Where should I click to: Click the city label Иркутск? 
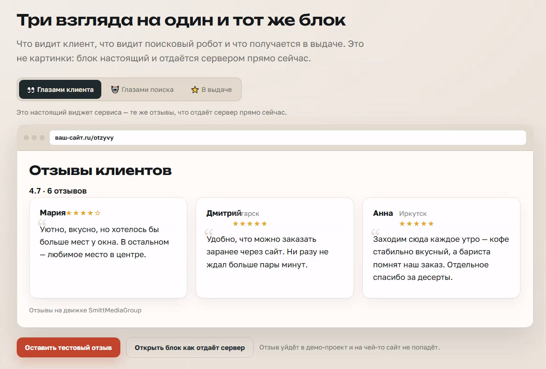pos(413,214)
